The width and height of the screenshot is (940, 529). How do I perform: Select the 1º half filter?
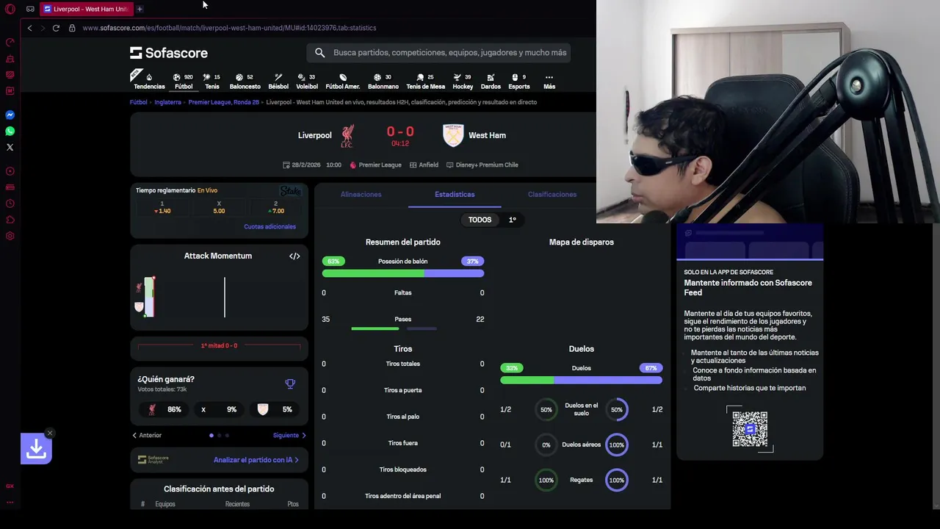513,220
